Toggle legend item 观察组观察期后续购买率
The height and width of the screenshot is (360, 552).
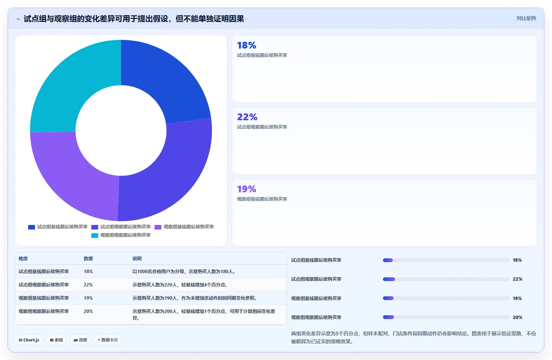click(x=121, y=235)
